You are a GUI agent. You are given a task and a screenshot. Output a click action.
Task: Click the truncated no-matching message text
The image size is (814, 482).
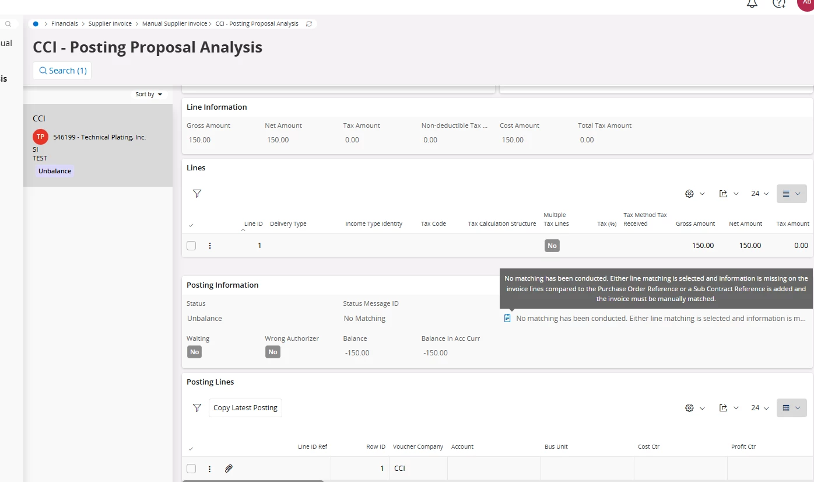click(661, 319)
